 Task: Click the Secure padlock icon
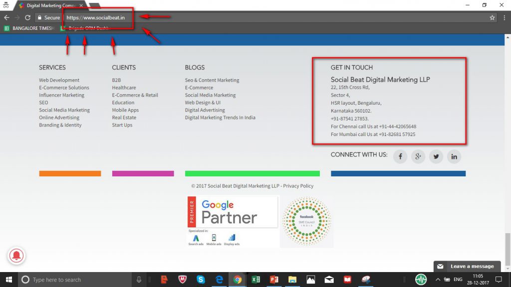click(40, 17)
